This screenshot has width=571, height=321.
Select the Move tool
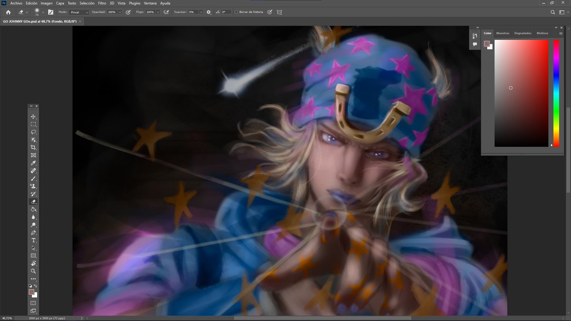tap(33, 117)
